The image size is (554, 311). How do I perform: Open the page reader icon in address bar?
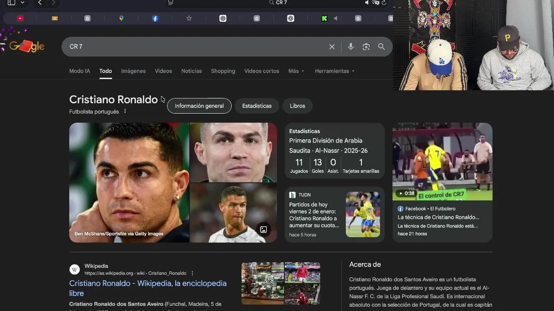pyautogui.click(x=171, y=3)
